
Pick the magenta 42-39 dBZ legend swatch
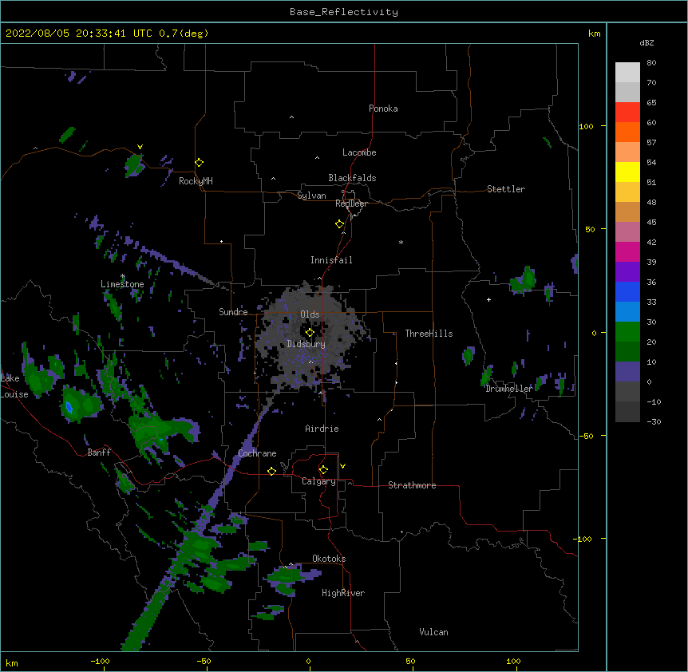[627, 251]
